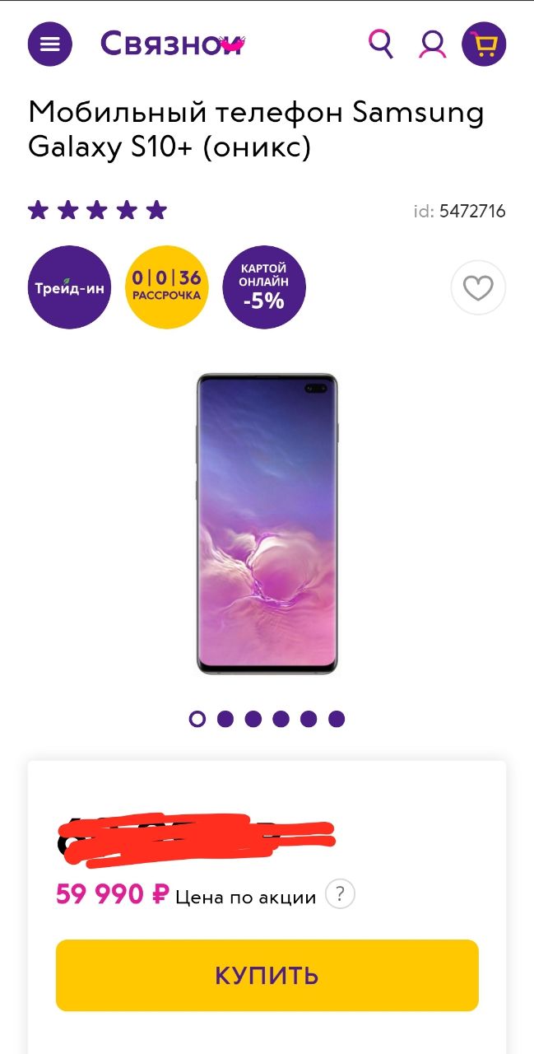This screenshot has width=534, height=1054.
Task: Select the third image carousel dot
Action: (253, 719)
